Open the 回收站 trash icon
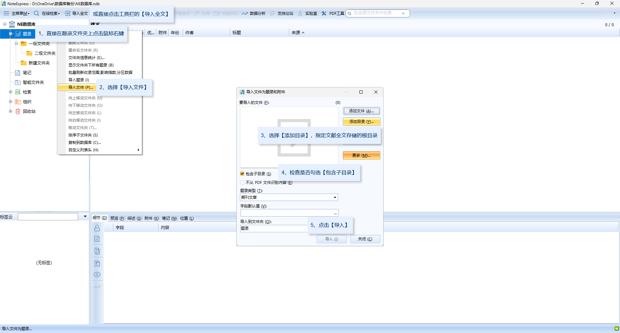Viewport: 620px width, 333px height. coord(18,111)
